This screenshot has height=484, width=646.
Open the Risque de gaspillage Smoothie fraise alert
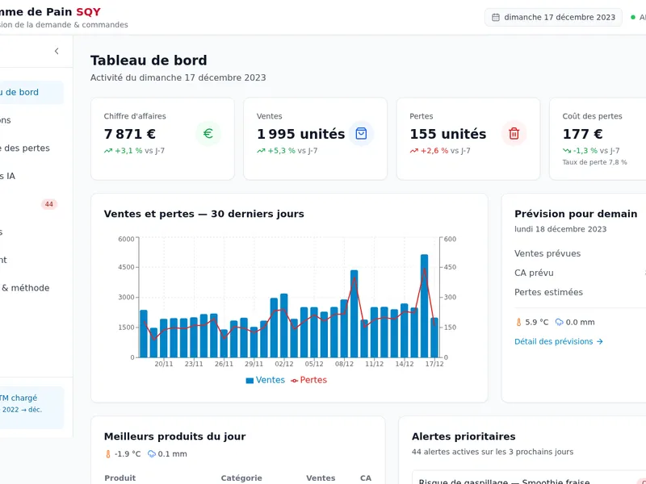click(x=529, y=478)
